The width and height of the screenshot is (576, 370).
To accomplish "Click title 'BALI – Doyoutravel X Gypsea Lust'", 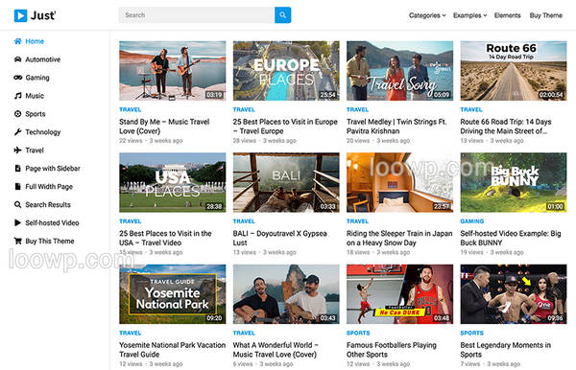I will pos(279,238).
